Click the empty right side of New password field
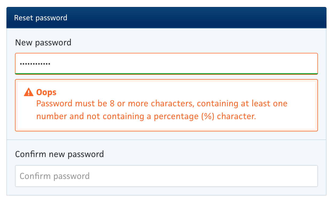 (240, 64)
